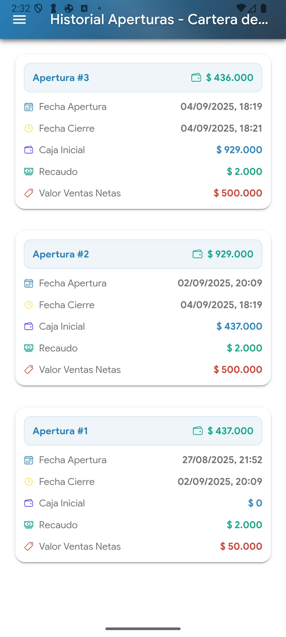Open the Apertura #3 header

(x=143, y=78)
